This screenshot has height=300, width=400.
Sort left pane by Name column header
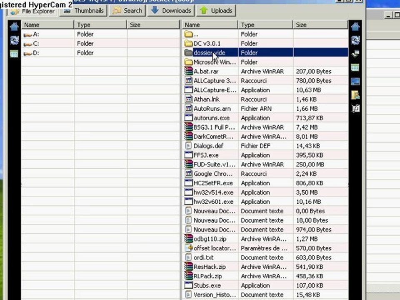pyautogui.click(x=47, y=25)
